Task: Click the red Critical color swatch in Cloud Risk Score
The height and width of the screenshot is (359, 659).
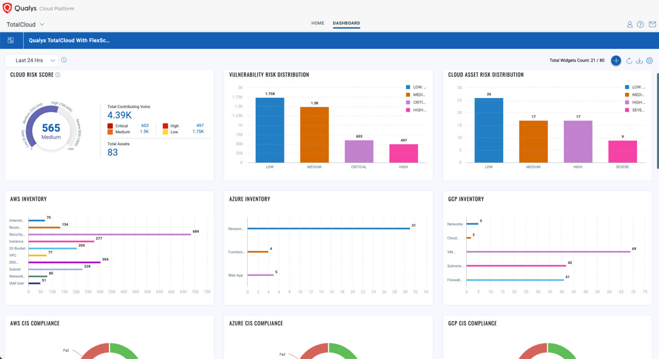Action: click(x=111, y=126)
